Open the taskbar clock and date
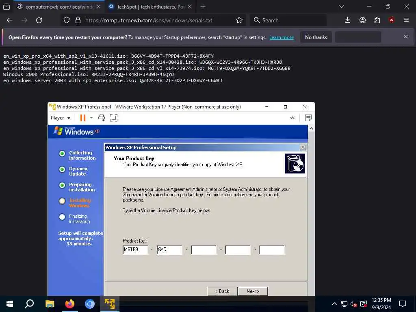The height and width of the screenshot is (312, 416). tap(381, 304)
